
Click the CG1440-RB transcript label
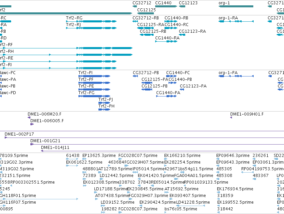(176, 18)
